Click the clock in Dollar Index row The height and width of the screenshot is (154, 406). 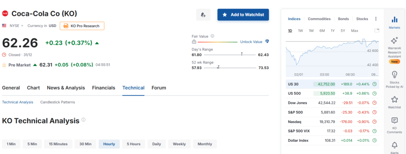click(374, 140)
